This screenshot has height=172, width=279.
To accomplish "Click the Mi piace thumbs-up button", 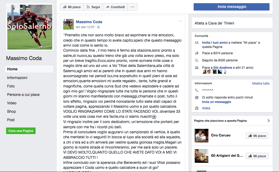I will (x=72, y=7).
